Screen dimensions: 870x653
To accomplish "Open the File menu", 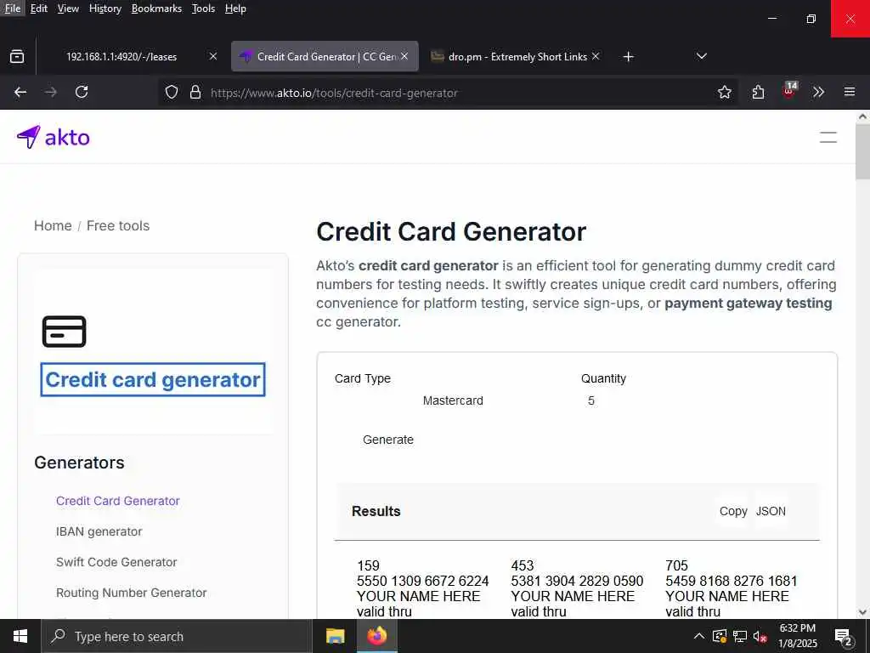I will pos(12,9).
